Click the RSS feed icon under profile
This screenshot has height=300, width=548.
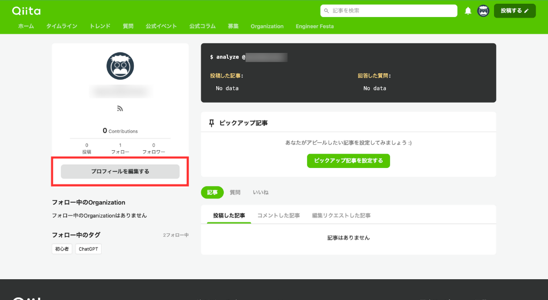coord(120,109)
